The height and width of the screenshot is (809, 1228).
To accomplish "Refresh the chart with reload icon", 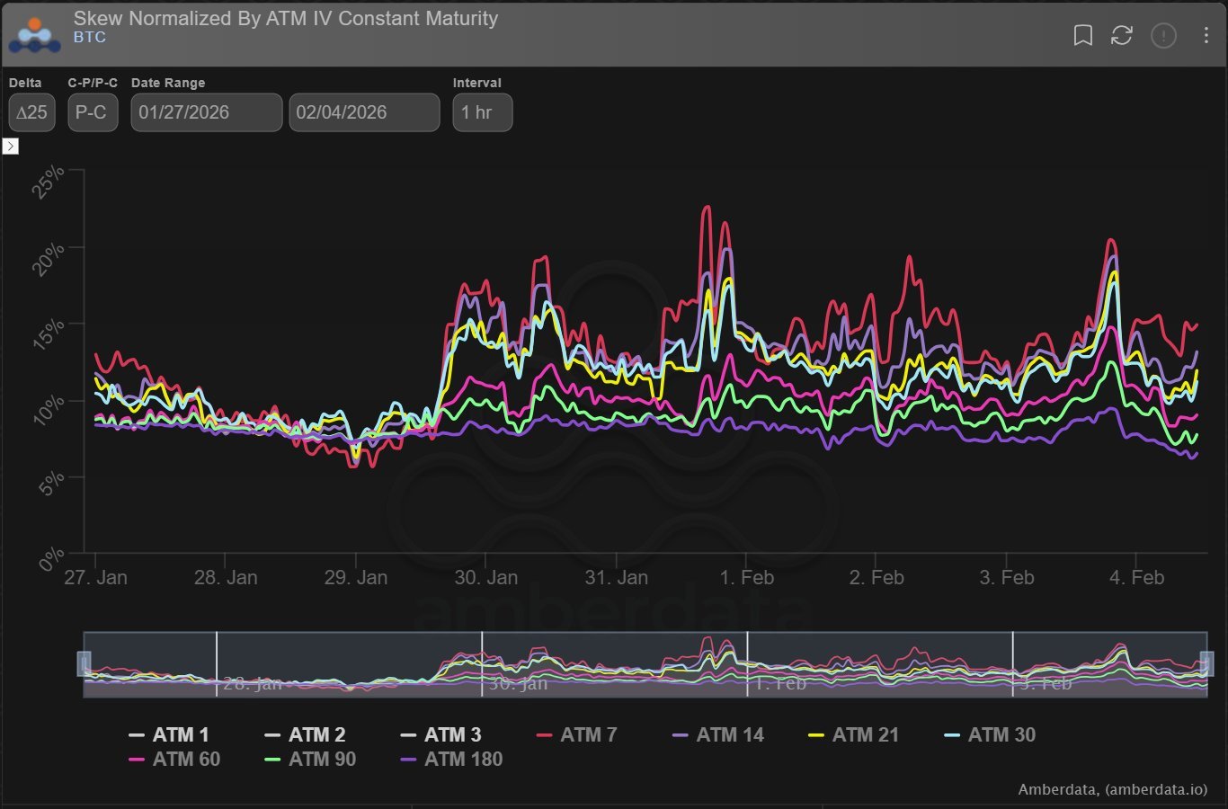I will click(1122, 35).
